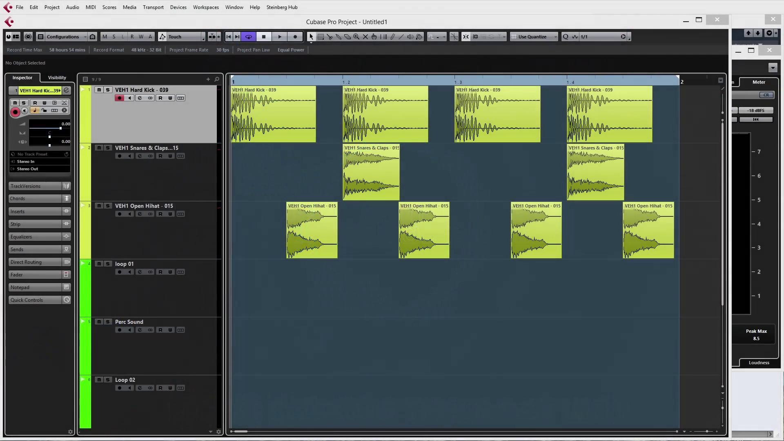Open the Audio menu
Viewport: 784px width, 441px height.
pos(72,7)
